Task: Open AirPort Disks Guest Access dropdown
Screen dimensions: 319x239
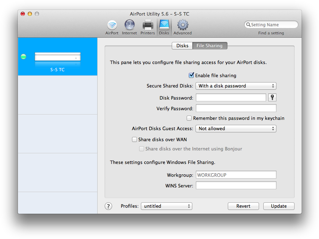Action: pos(236,128)
